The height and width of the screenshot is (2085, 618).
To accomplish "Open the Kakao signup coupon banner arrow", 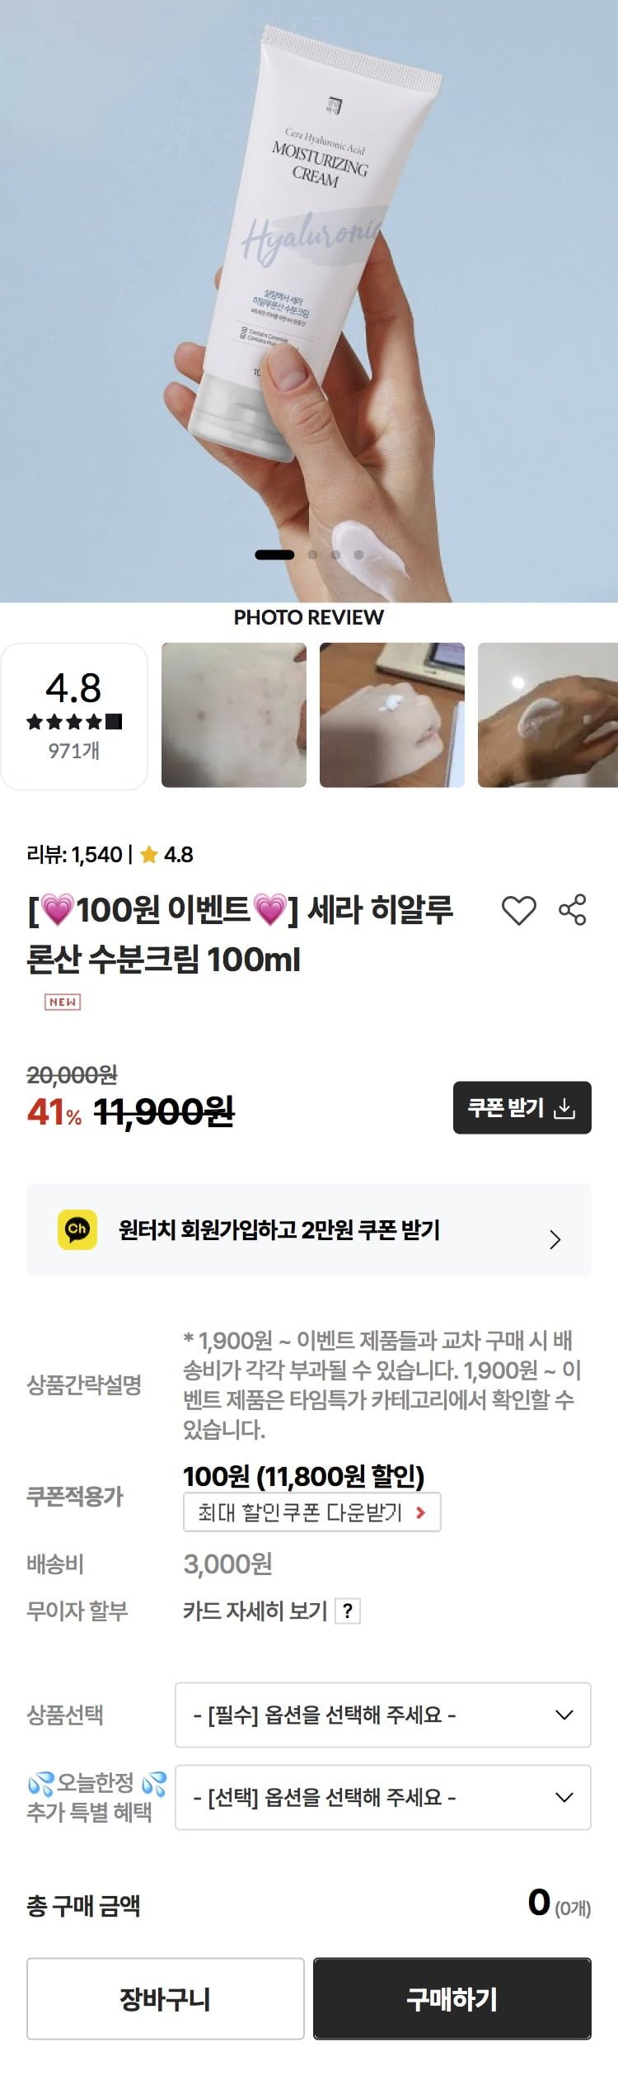I will point(555,1239).
